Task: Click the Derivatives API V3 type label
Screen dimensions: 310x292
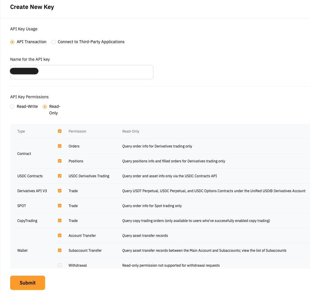Action: click(32, 191)
